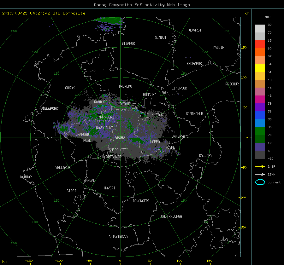
Task: Select the dark gray -20 dBZ swatch
Action: tap(260, 155)
